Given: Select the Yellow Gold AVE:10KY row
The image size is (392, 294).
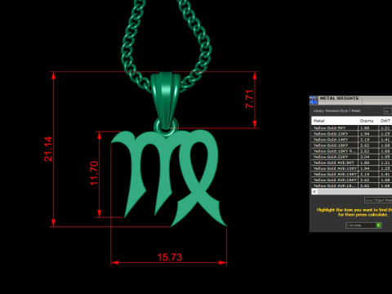Looking at the screenshot, I should coord(352,168).
